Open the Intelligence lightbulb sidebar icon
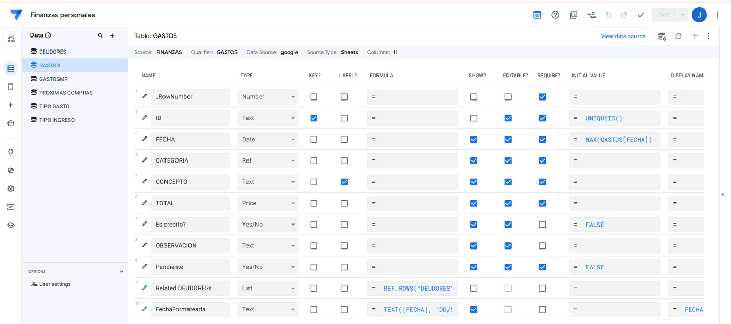The height and width of the screenshot is (324, 731). click(10, 152)
